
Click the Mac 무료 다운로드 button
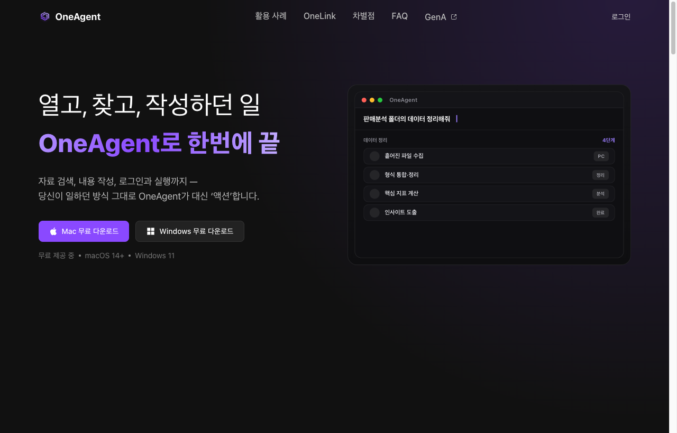coord(84,231)
